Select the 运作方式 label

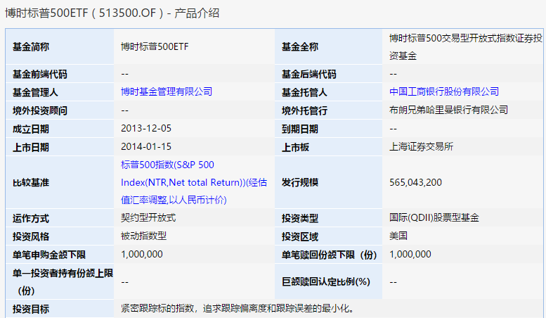click(x=31, y=219)
